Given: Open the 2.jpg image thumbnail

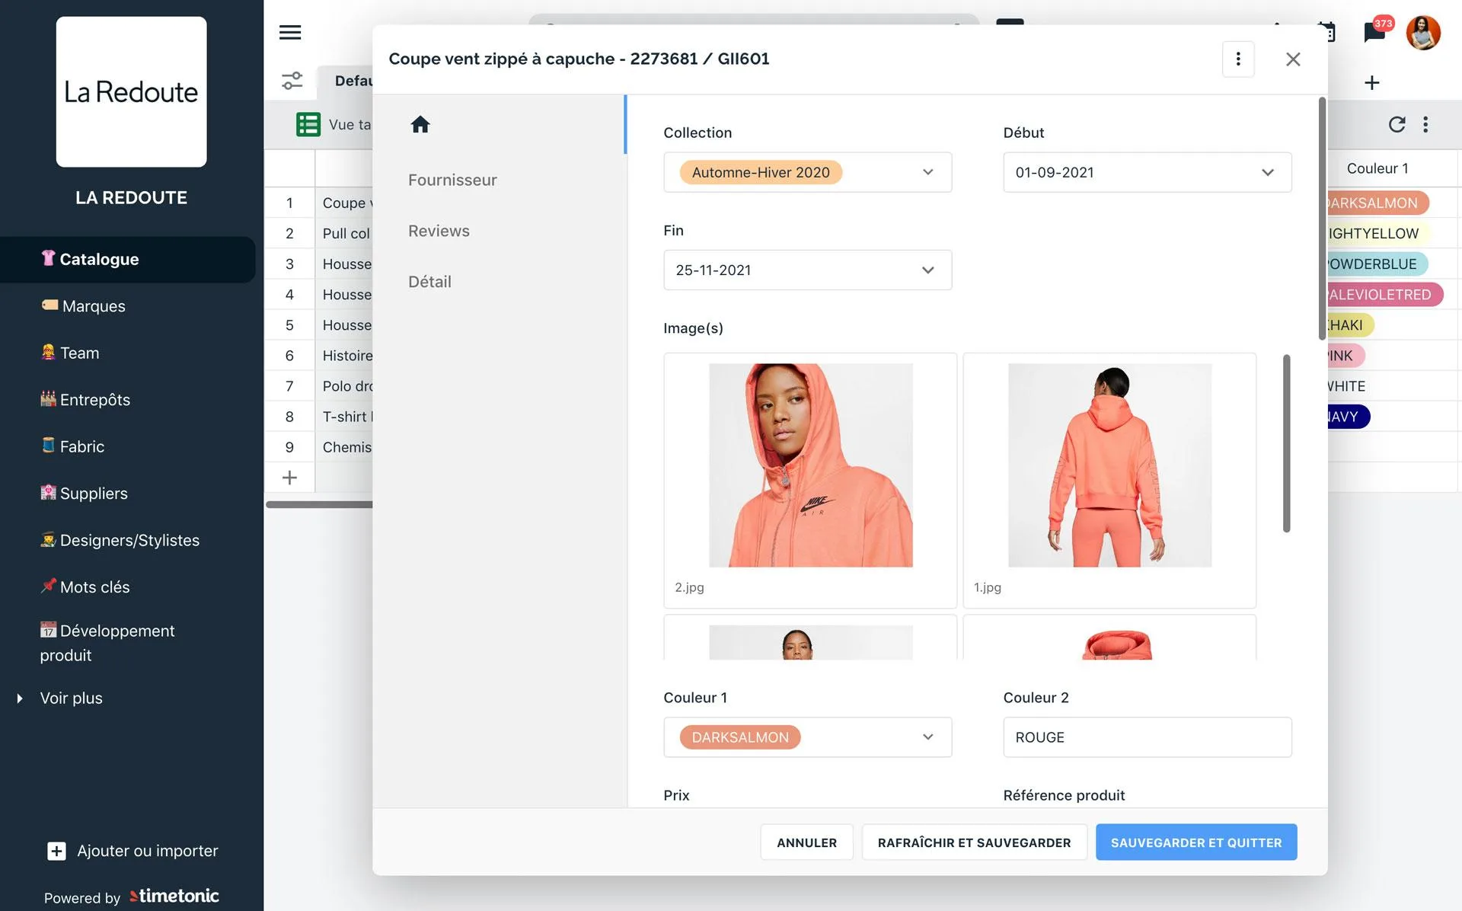Looking at the screenshot, I should coord(810,465).
